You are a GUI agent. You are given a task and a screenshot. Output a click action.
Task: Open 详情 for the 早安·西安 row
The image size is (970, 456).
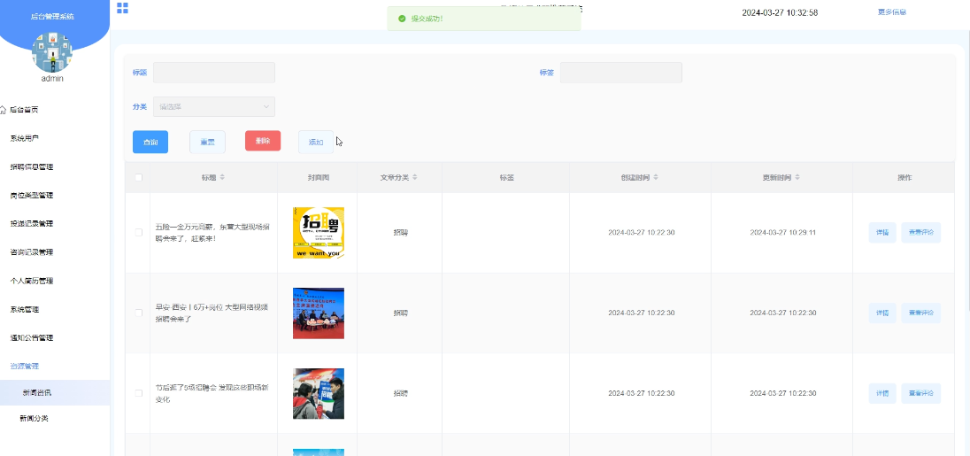[x=882, y=313]
